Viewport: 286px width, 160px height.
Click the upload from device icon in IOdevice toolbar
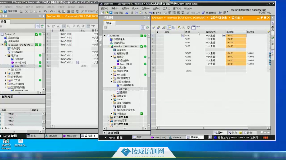point(174,13)
